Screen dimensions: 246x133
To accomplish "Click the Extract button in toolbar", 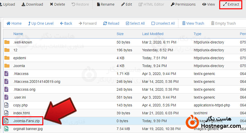I will [231, 4].
